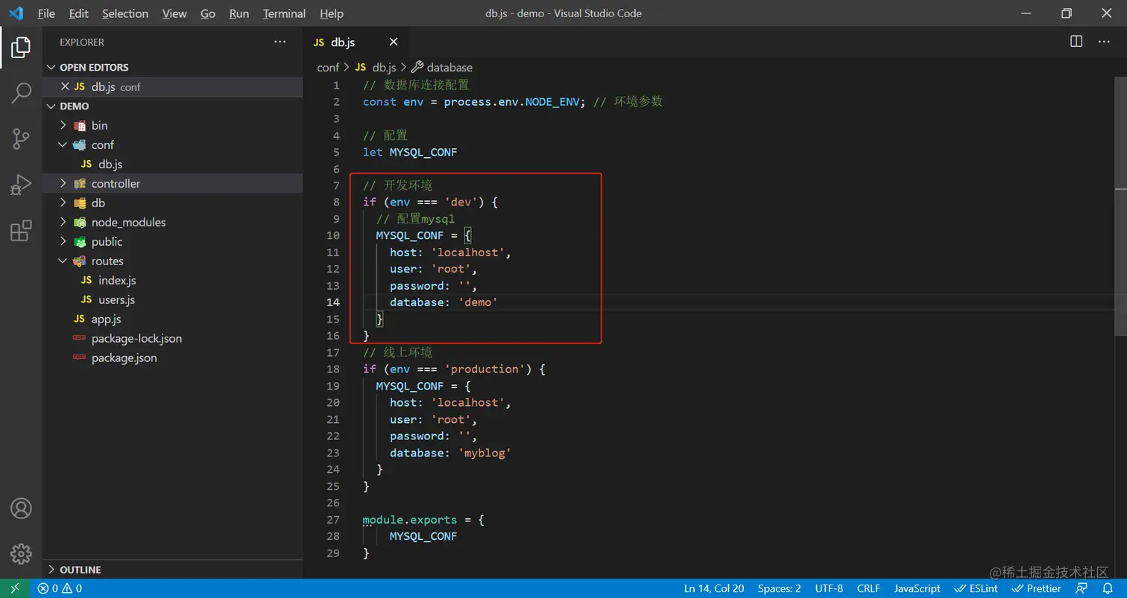Expand the public folder
The image size is (1127, 598).
point(173,241)
